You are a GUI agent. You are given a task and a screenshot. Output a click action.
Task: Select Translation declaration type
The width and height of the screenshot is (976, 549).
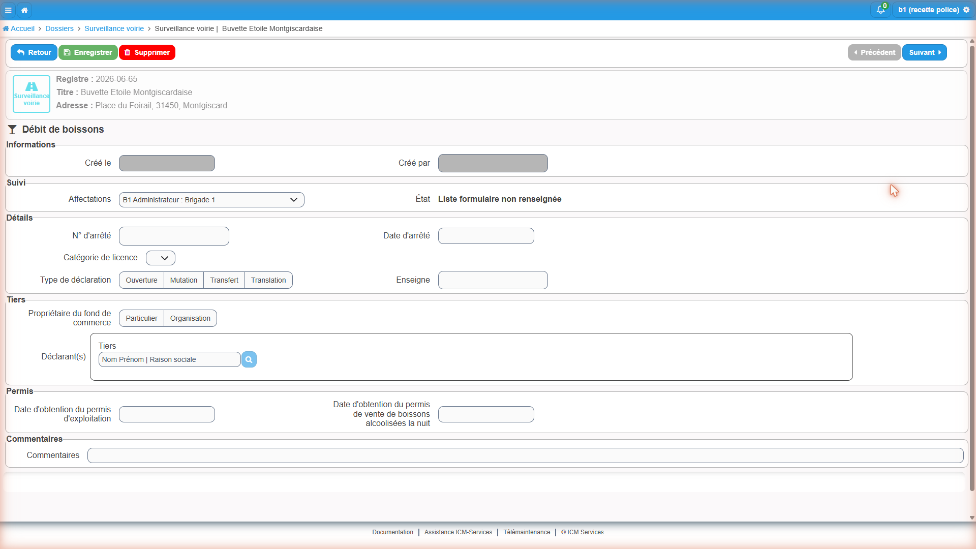(x=268, y=280)
